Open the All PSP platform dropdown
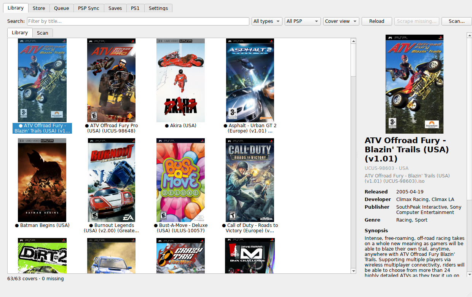Image resolution: width=472 pixels, height=297 pixels. tap(303, 21)
